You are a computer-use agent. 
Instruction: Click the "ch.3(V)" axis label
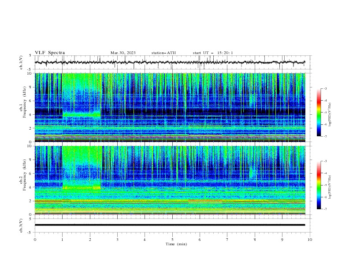click(x=21, y=225)
